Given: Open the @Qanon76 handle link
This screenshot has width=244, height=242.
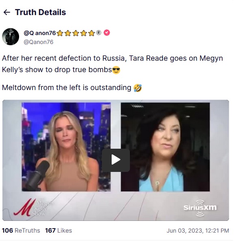Looking at the screenshot, I should coord(39,42).
